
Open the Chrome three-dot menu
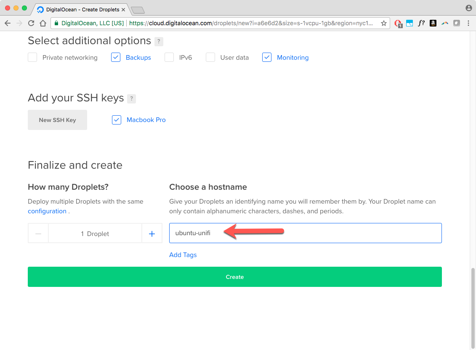(468, 23)
